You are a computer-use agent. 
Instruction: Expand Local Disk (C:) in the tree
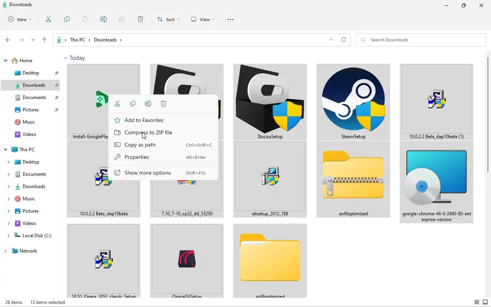(x=8, y=236)
